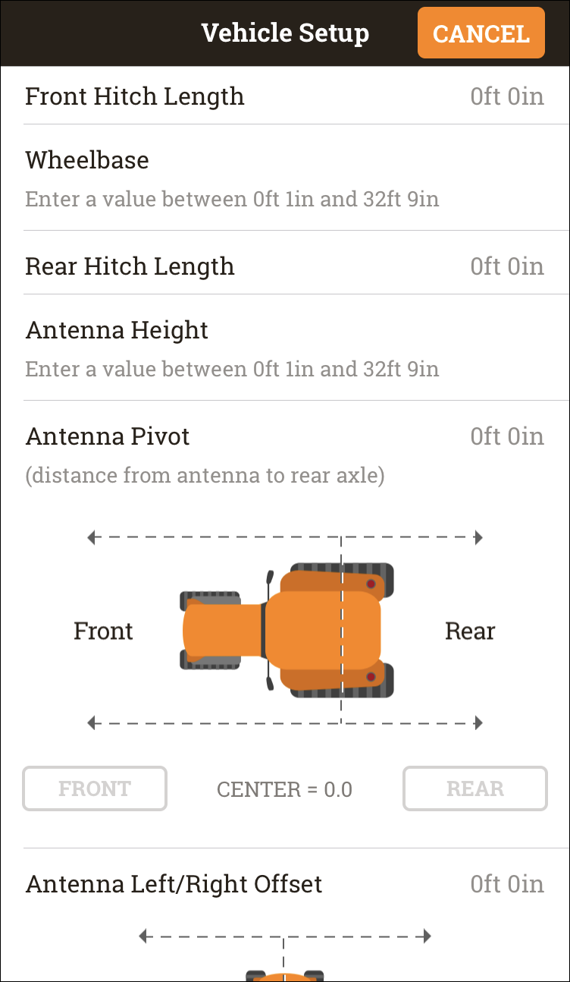Image resolution: width=570 pixels, height=982 pixels.
Task: Select the REAR antenna pivot button
Action: 475,788
